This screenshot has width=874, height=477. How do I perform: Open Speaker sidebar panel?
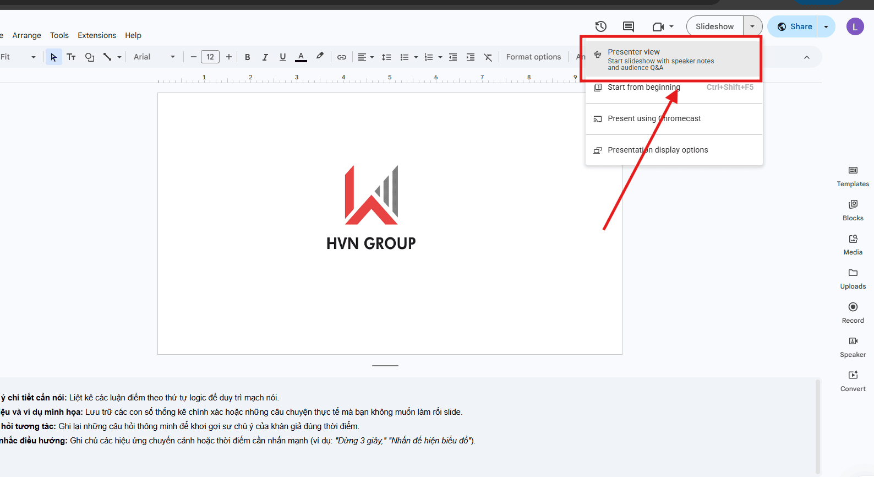click(x=853, y=347)
